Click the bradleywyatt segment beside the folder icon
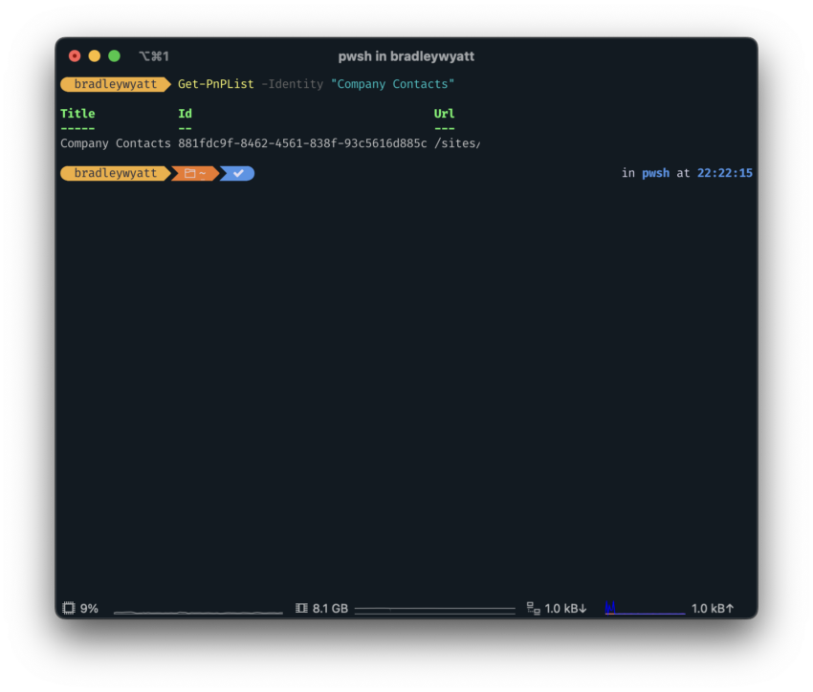Viewport: 813px width, 692px height. point(115,173)
